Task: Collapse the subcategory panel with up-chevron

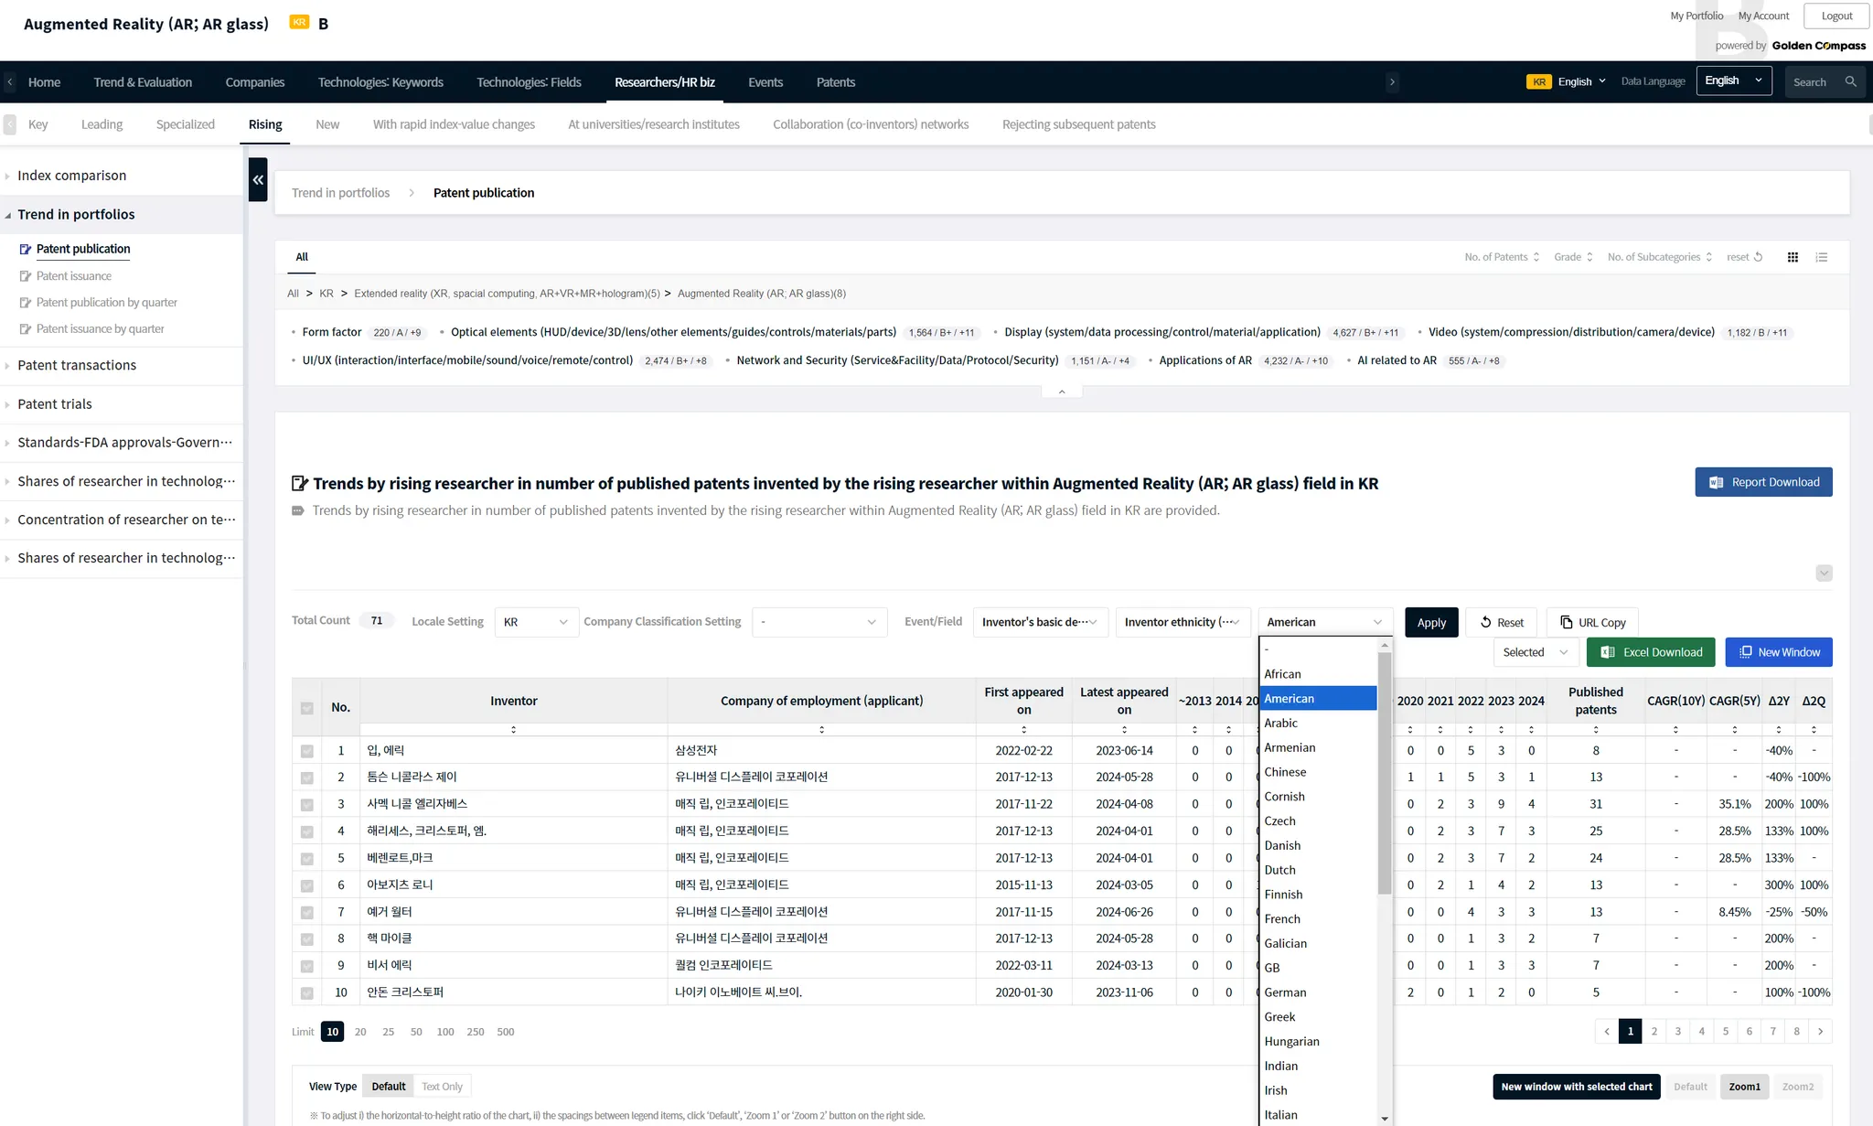Action: click(1062, 391)
